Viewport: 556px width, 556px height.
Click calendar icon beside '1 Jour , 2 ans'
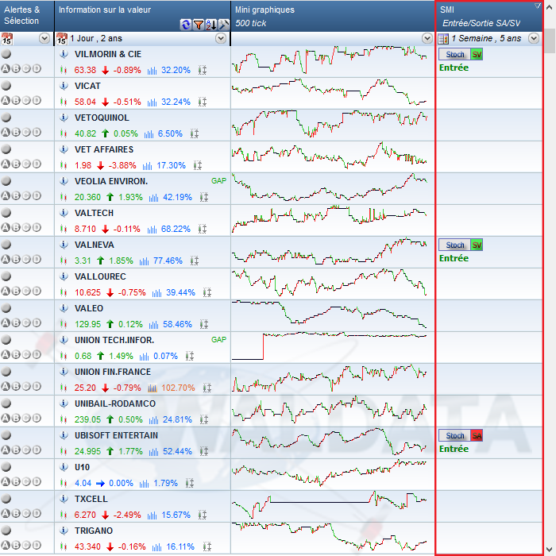pyautogui.click(x=62, y=38)
